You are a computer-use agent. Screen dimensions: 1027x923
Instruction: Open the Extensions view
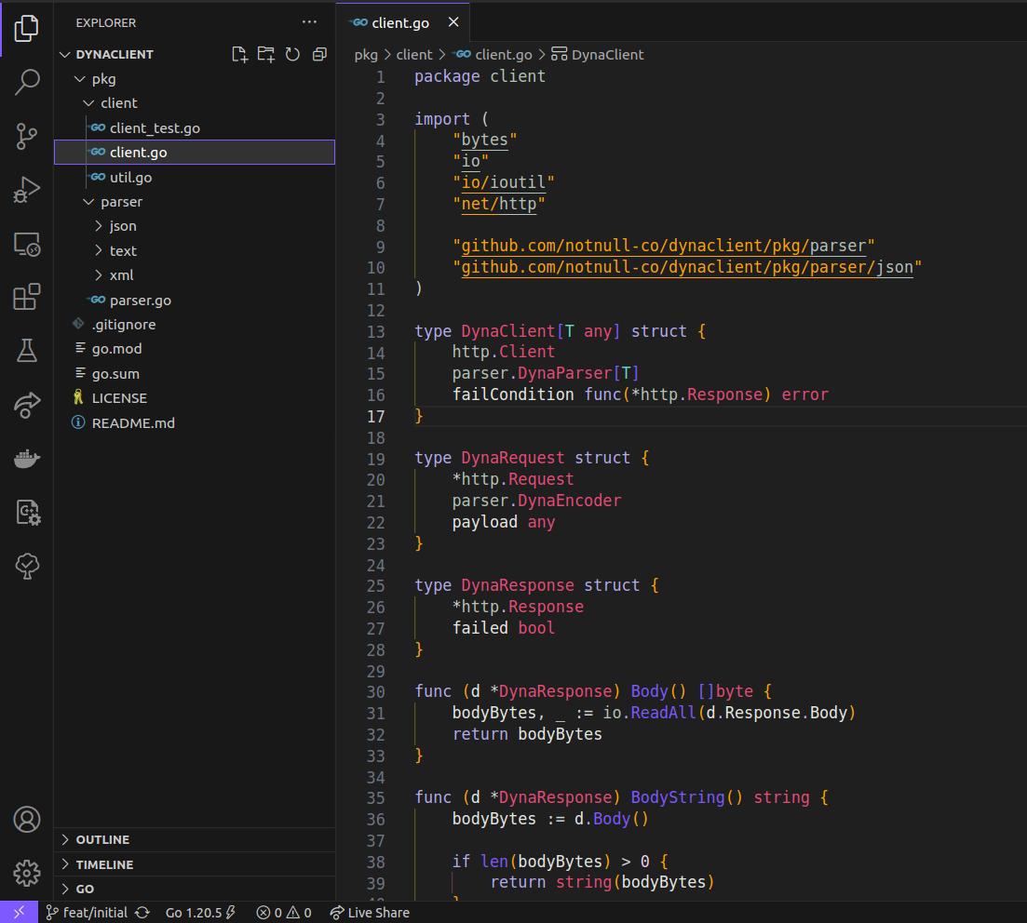click(27, 297)
